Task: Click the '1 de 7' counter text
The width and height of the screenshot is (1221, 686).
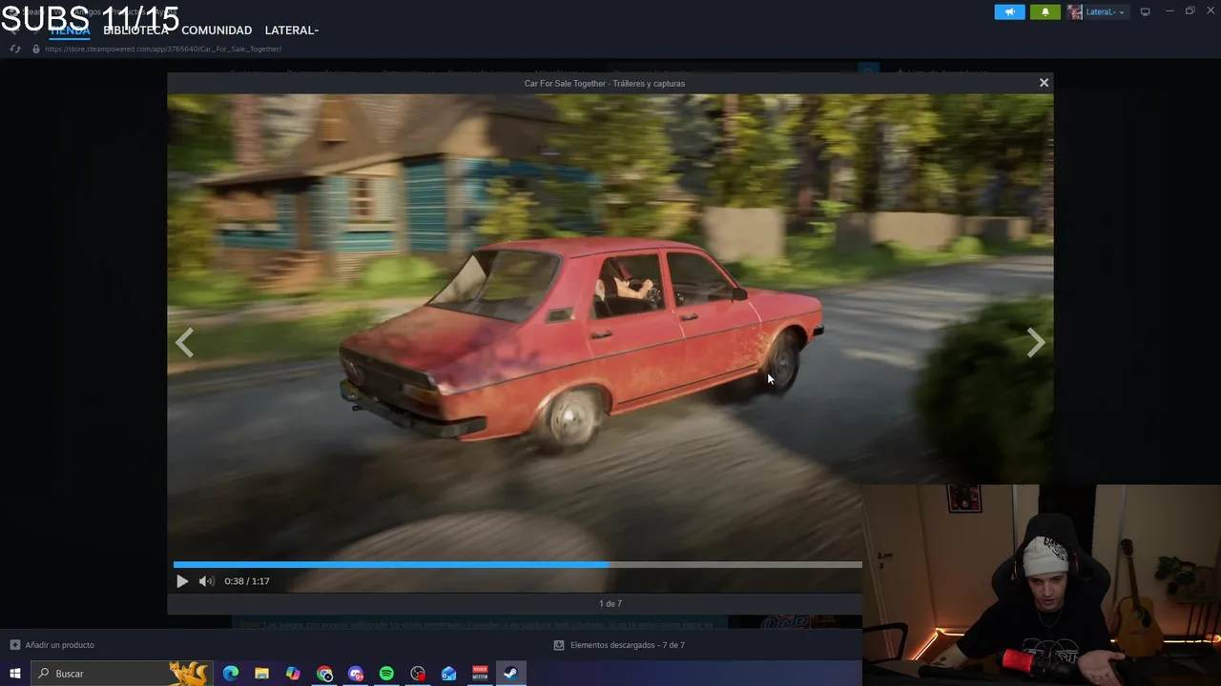Action: (610, 603)
